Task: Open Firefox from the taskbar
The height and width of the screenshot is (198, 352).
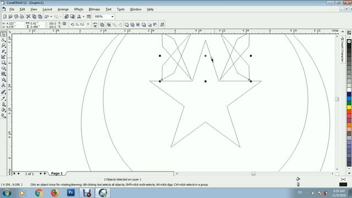Action: [x=55, y=193]
